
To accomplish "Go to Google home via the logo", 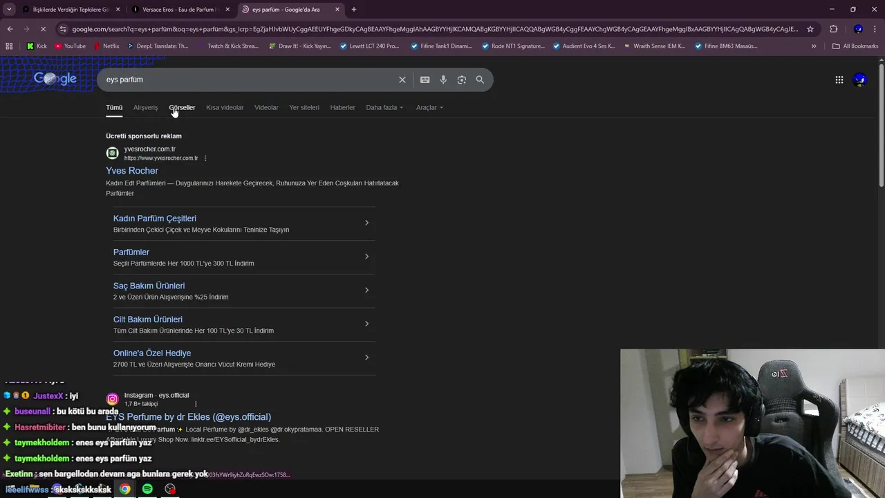I will 55,79.
